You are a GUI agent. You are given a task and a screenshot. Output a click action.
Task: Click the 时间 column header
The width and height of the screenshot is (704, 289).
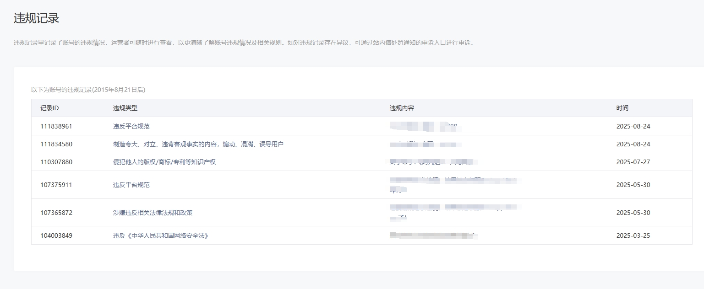click(x=622, y=108)
